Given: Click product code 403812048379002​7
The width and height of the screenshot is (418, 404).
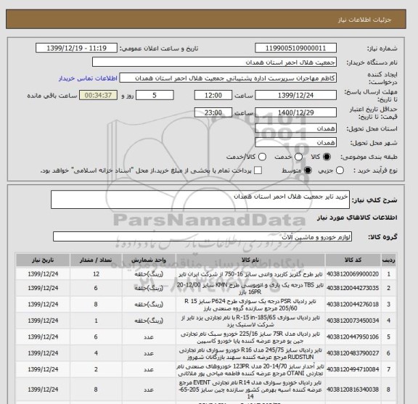Looking at the screenshot, I should (353, 353).
